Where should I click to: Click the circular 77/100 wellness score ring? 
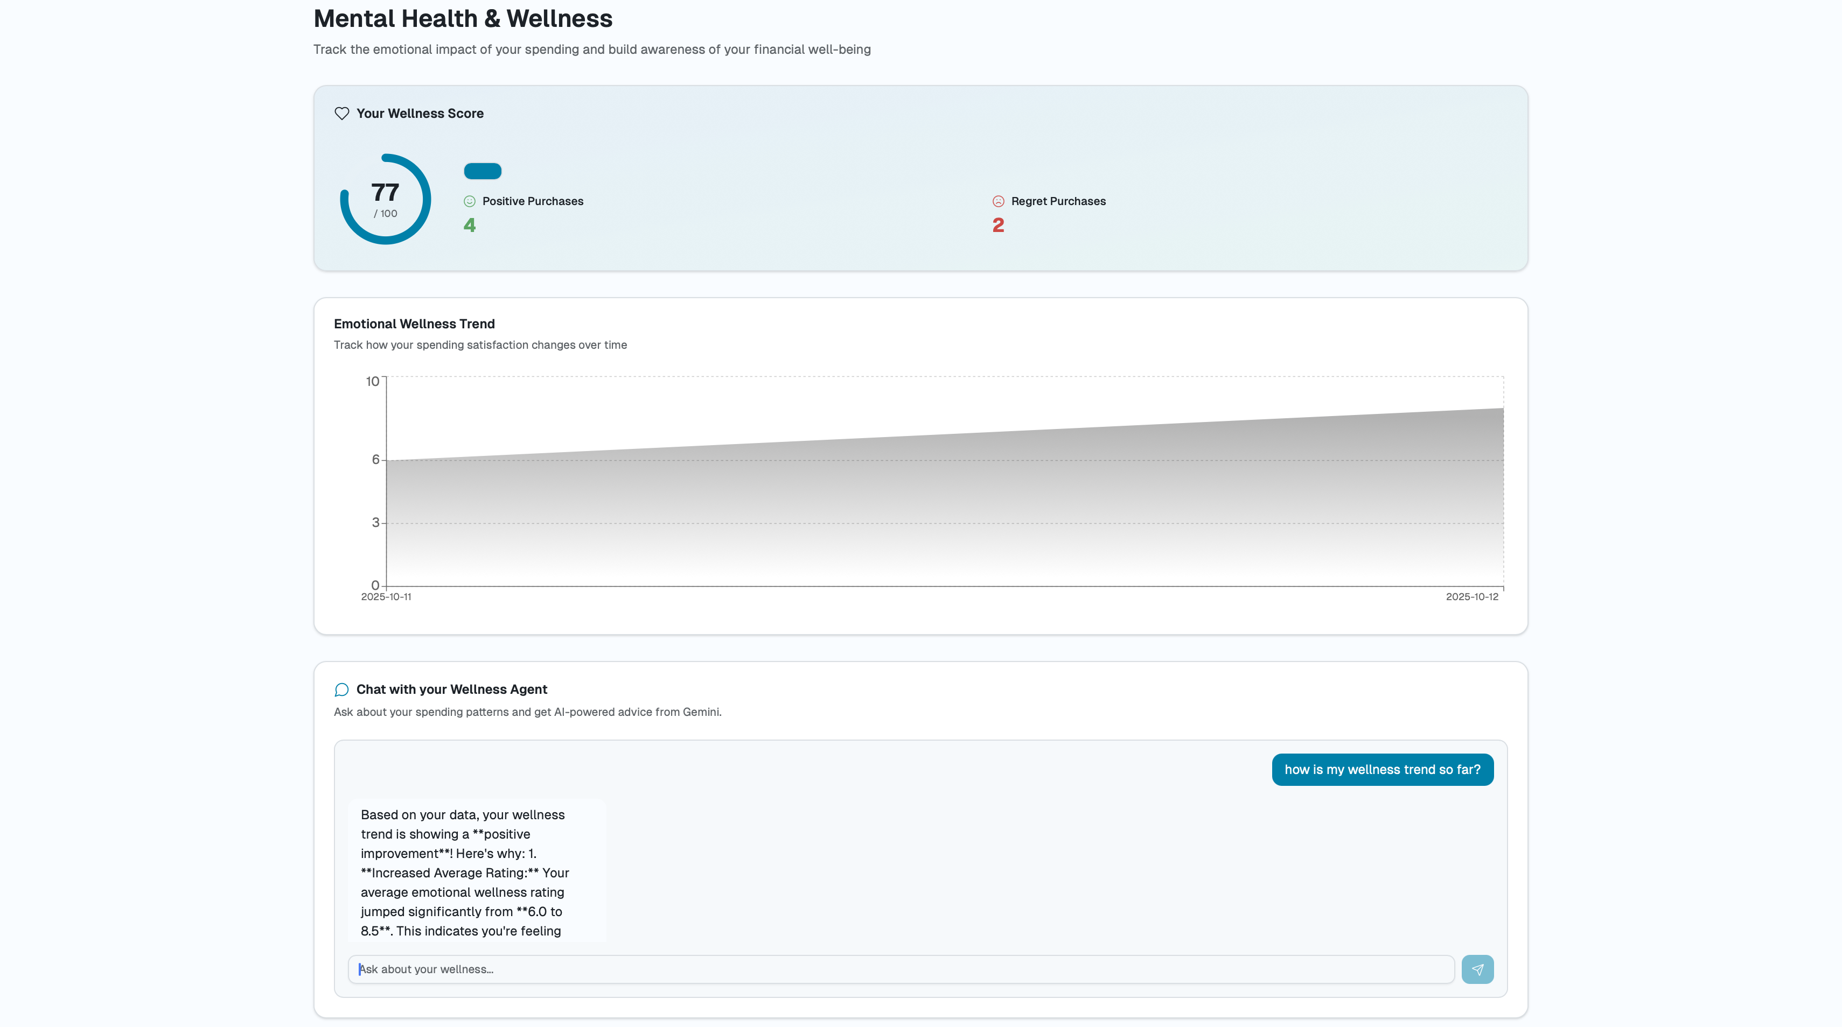tap(386, 199)
